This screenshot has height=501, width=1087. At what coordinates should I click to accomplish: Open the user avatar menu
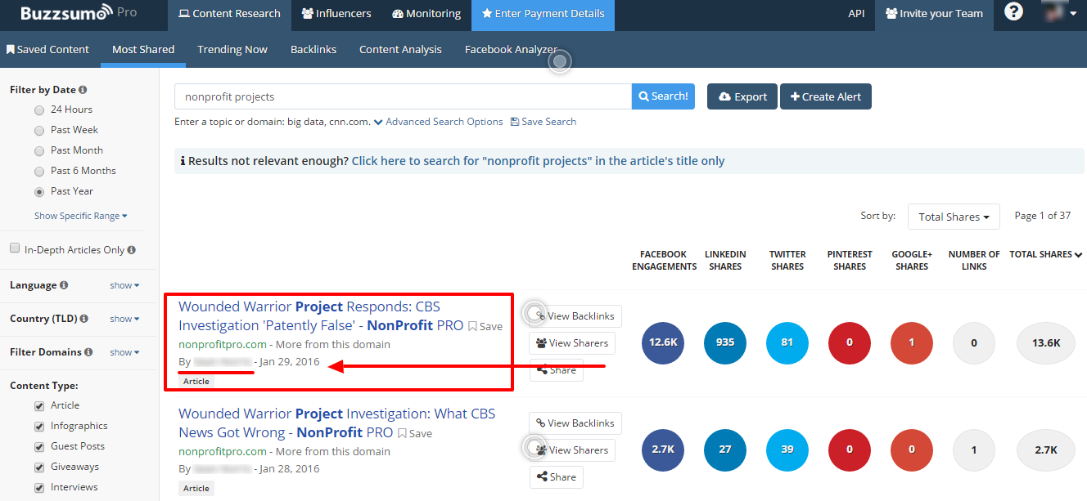pos(1059,13)
